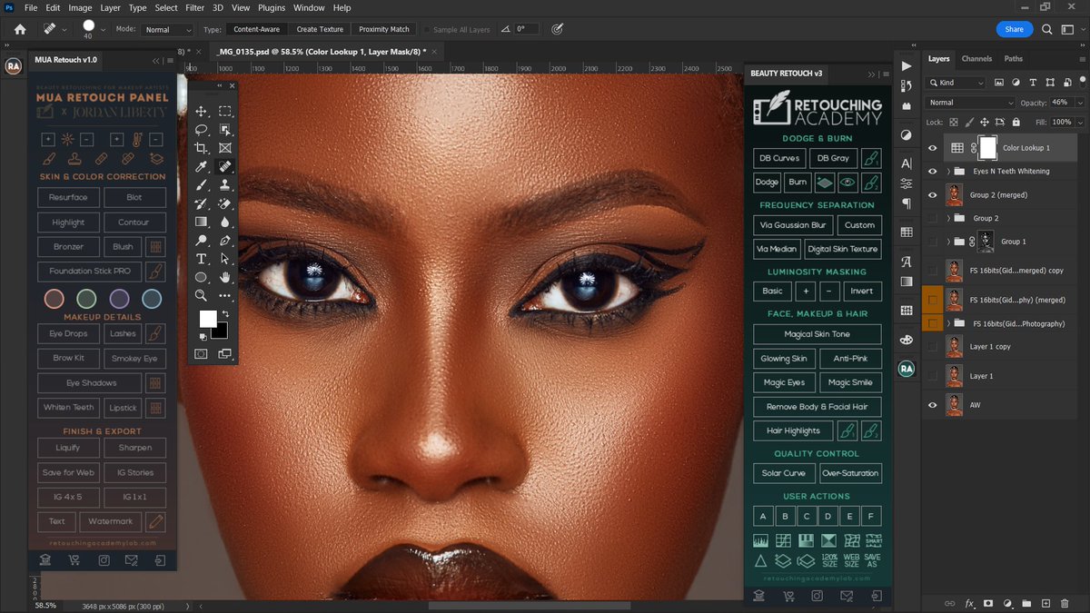Select the Spot Healing Brush tool
The image size is (1090, 613).
[225, 167]
